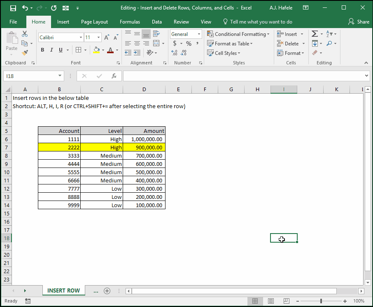Open Sort & Filter A-Z icon
Viewport: 373px width, 307px height.
[329, 34]
